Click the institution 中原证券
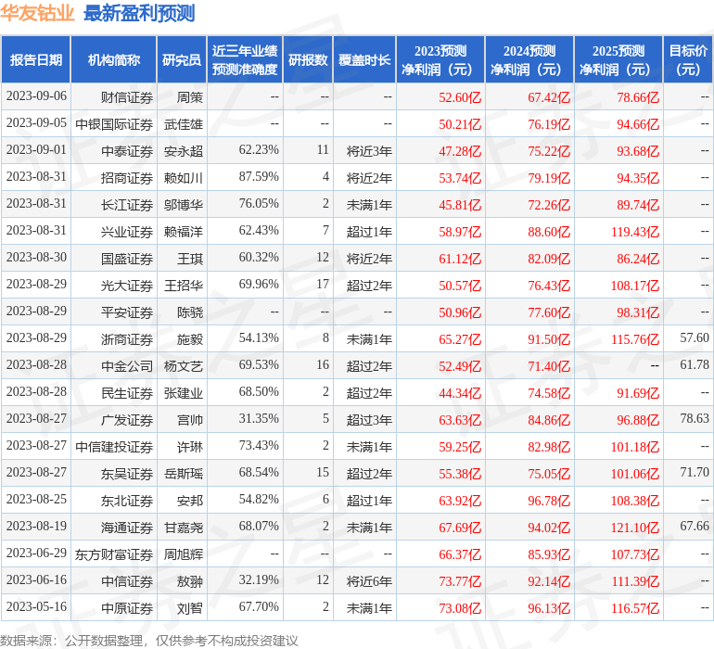The height and width of the screenshot is (649, 714). 127,607
